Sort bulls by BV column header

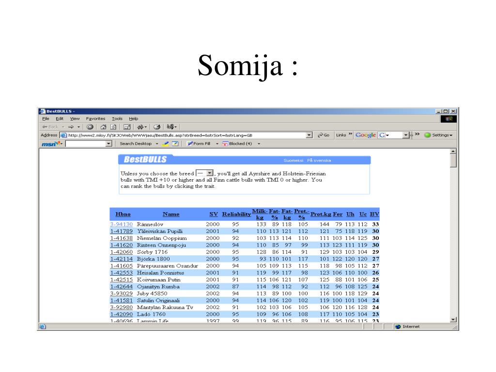click(x=374, y=214)
